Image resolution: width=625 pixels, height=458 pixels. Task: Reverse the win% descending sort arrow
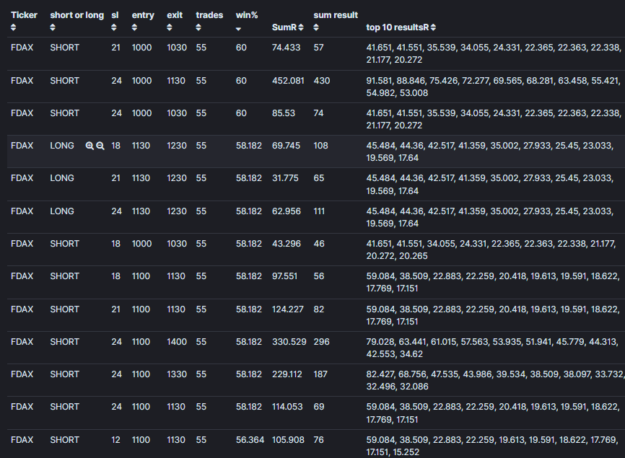(238, 29)
